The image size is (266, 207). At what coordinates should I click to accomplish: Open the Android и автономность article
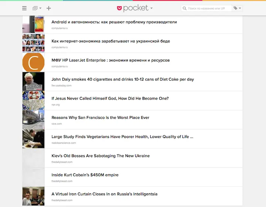pyautogui.click(x=114, y=22)
